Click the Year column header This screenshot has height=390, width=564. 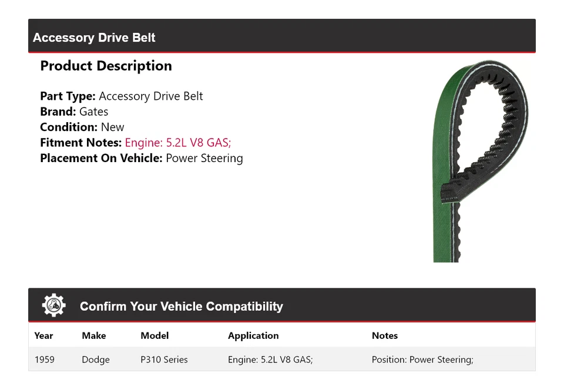point(43,335)
